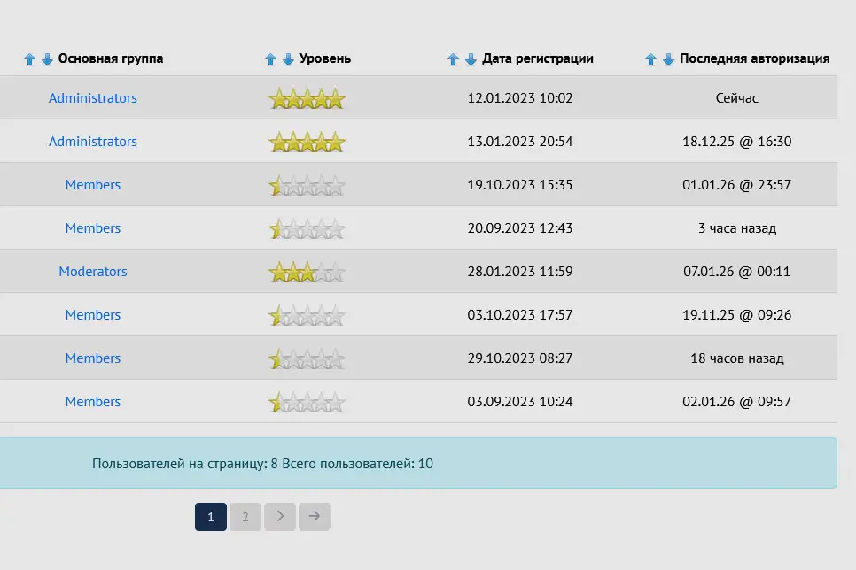This screenshot has width=856, height=570.
Task: Click the five-star rating of the first administrator
Action: click(x=307, y=97)
